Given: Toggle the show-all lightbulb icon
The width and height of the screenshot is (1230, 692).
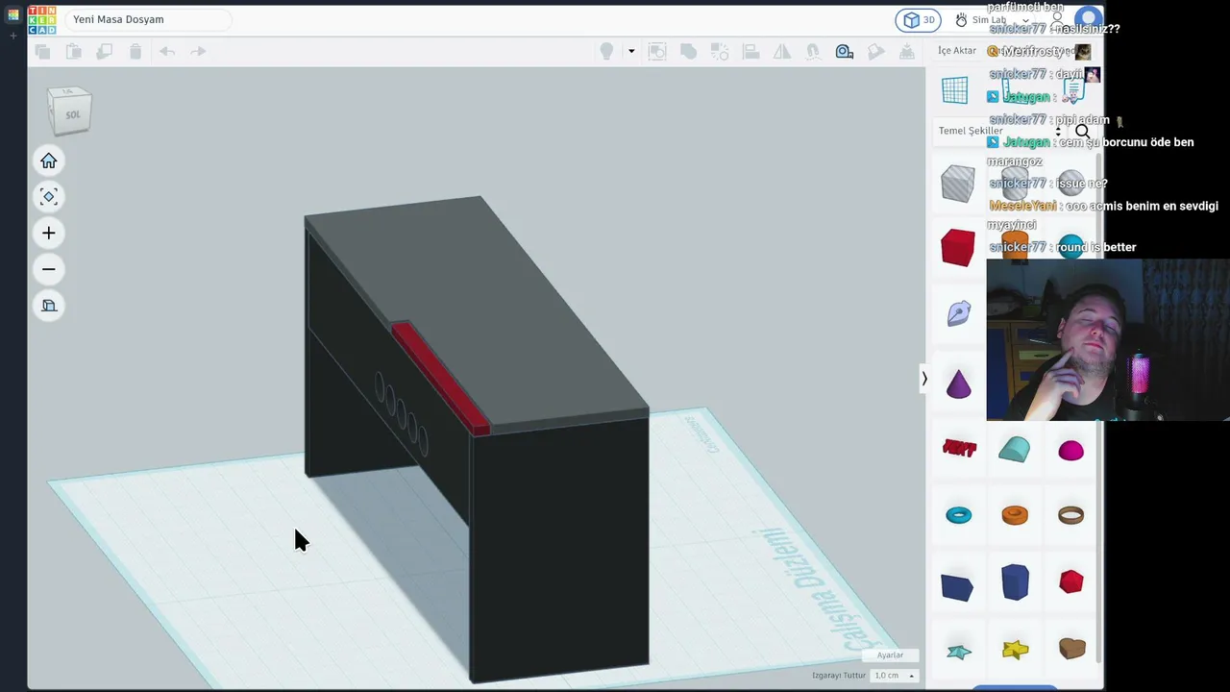Looking at the screenshot, I should [x=606, y=52].
